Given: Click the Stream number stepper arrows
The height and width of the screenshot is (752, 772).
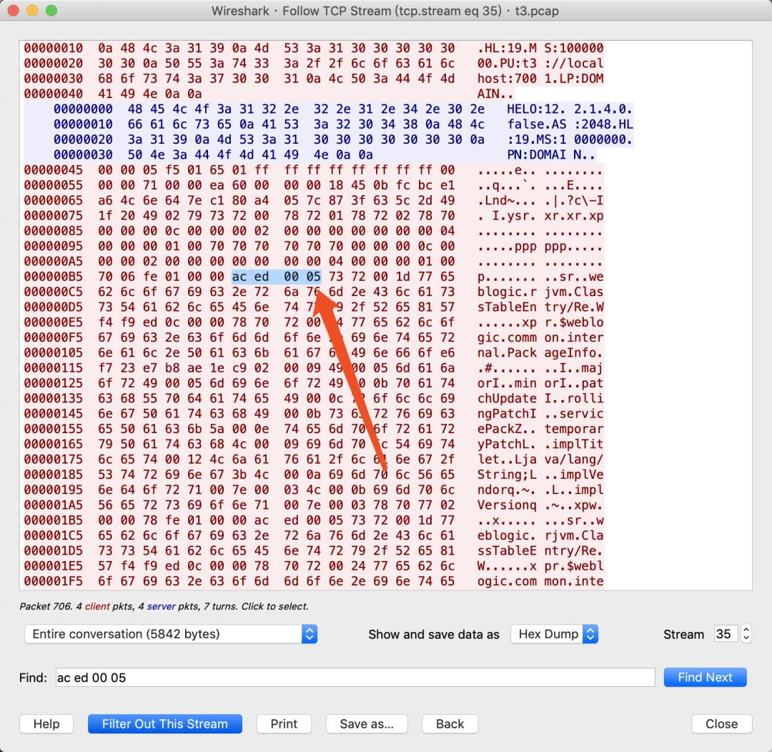Looking at the screenshot, I should click(746, 633).
